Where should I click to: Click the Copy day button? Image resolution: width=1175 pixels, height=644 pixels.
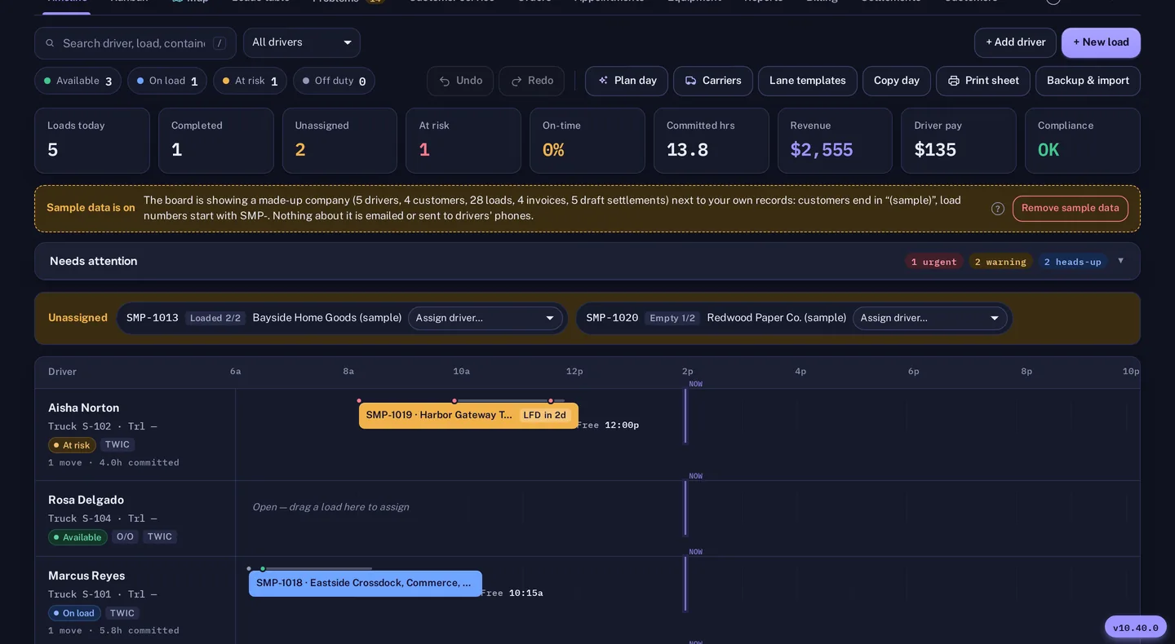(x=897, y=81)
